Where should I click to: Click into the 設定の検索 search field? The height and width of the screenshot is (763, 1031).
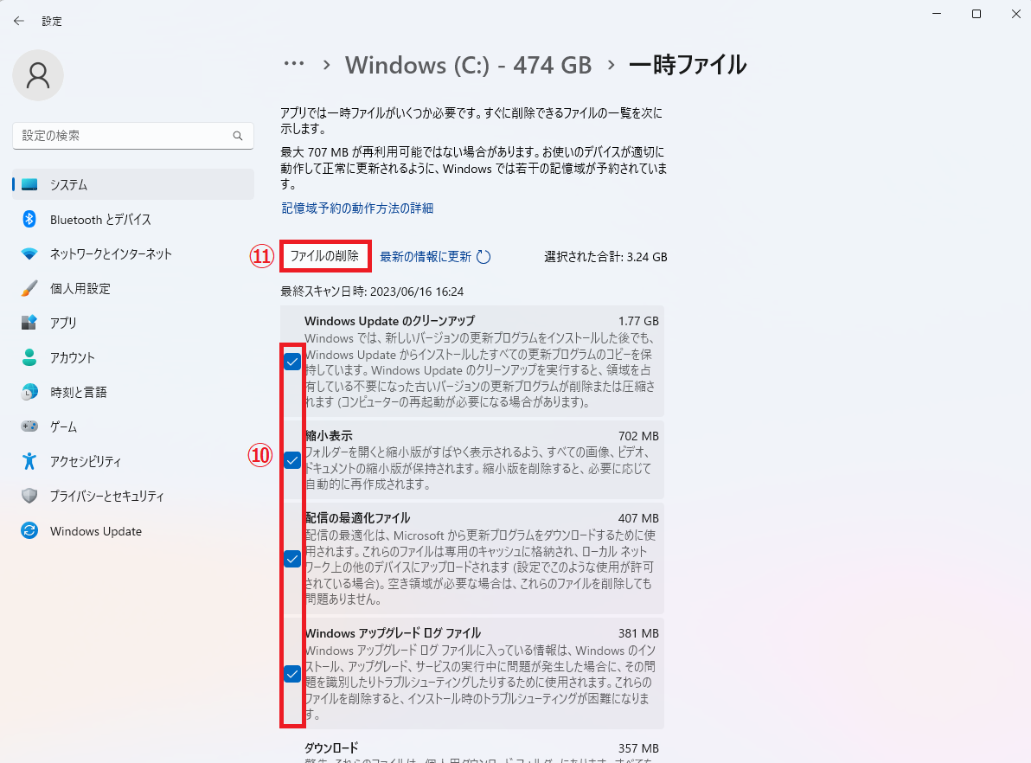133,136
